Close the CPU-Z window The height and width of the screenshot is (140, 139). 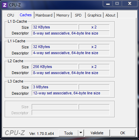tap(130, 4)
